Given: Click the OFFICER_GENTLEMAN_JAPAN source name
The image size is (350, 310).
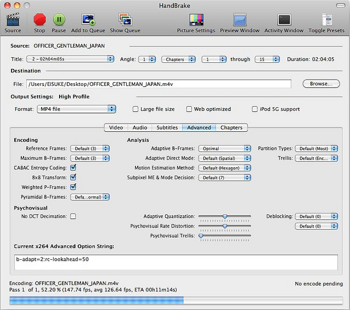Looking at the screenshot, I should [69, 46].
